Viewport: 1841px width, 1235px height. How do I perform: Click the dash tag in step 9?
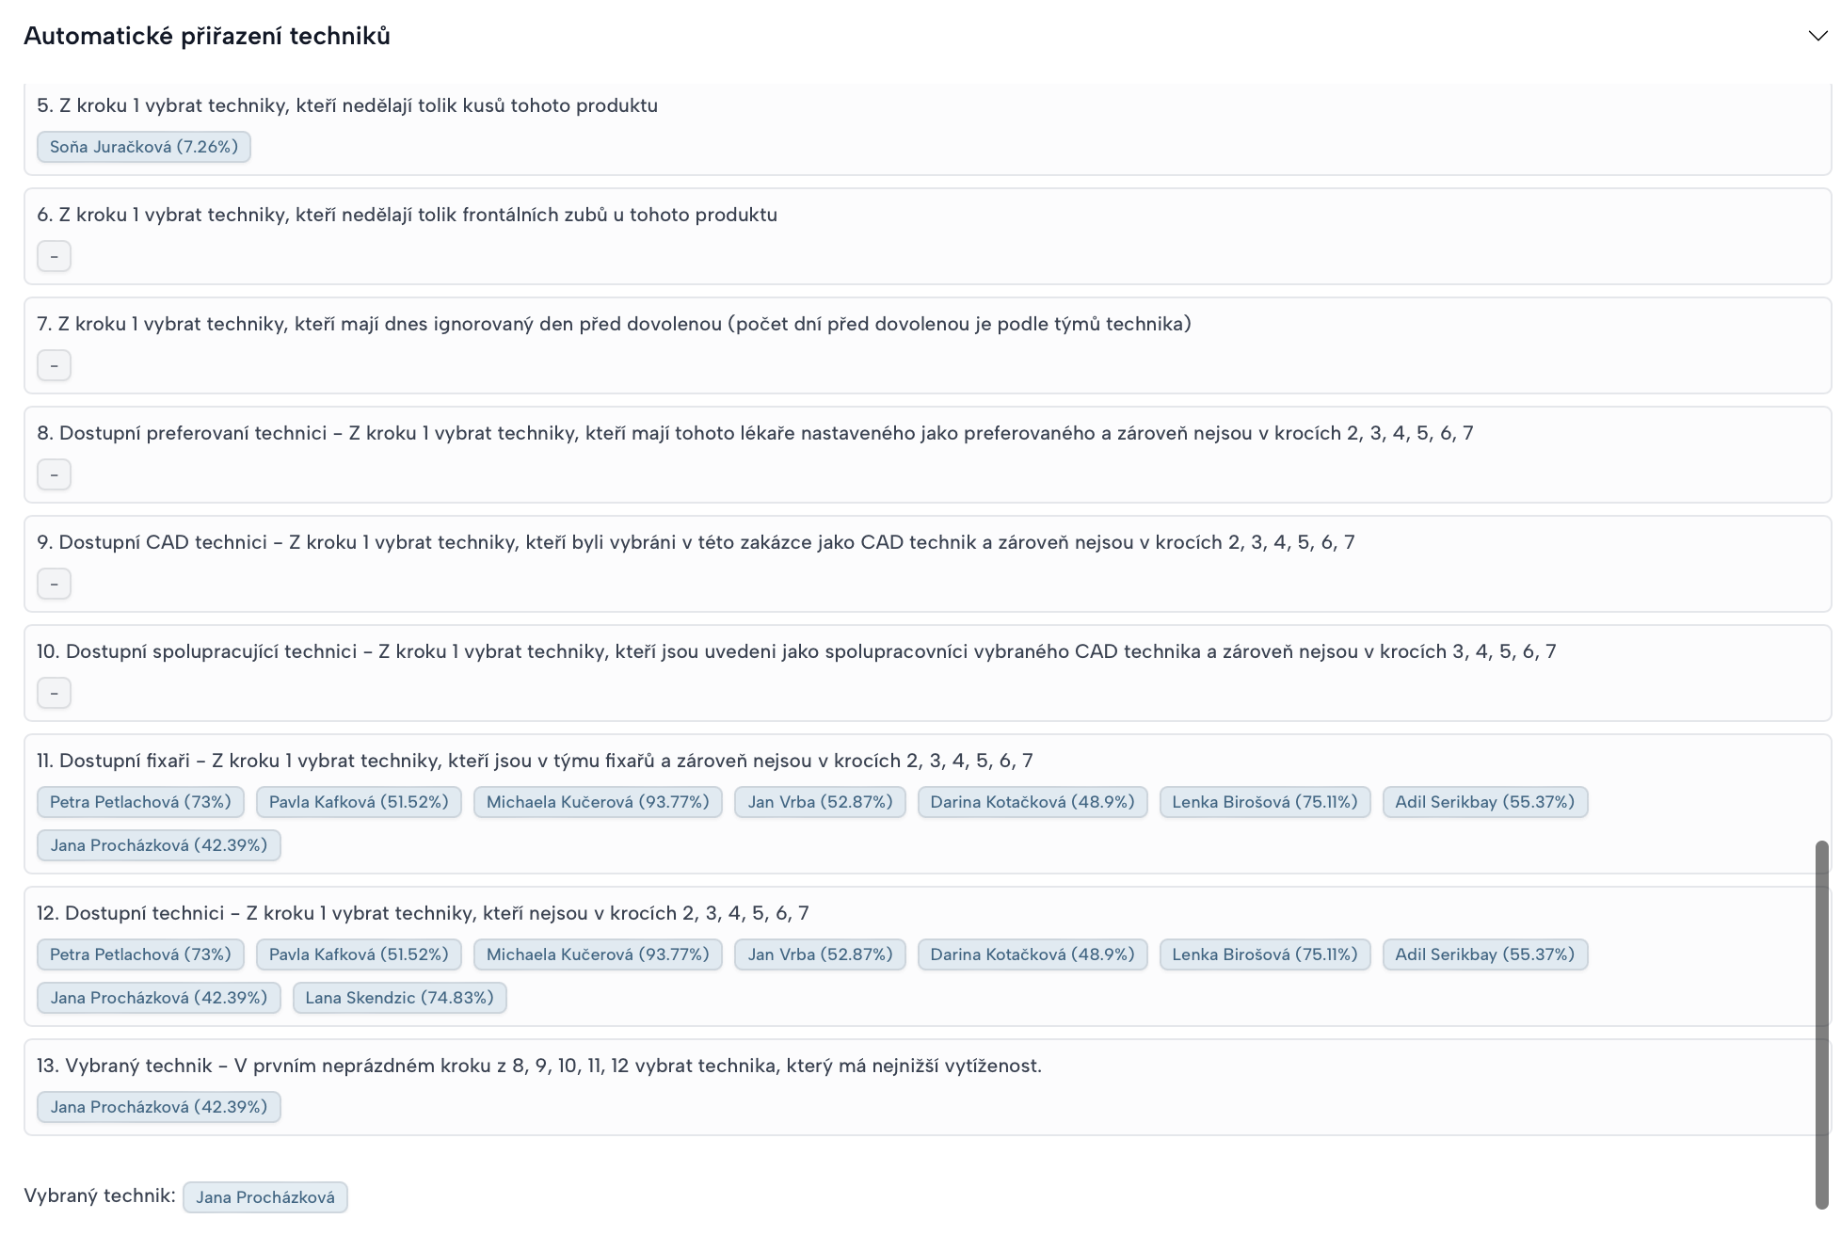pos(54,584)
